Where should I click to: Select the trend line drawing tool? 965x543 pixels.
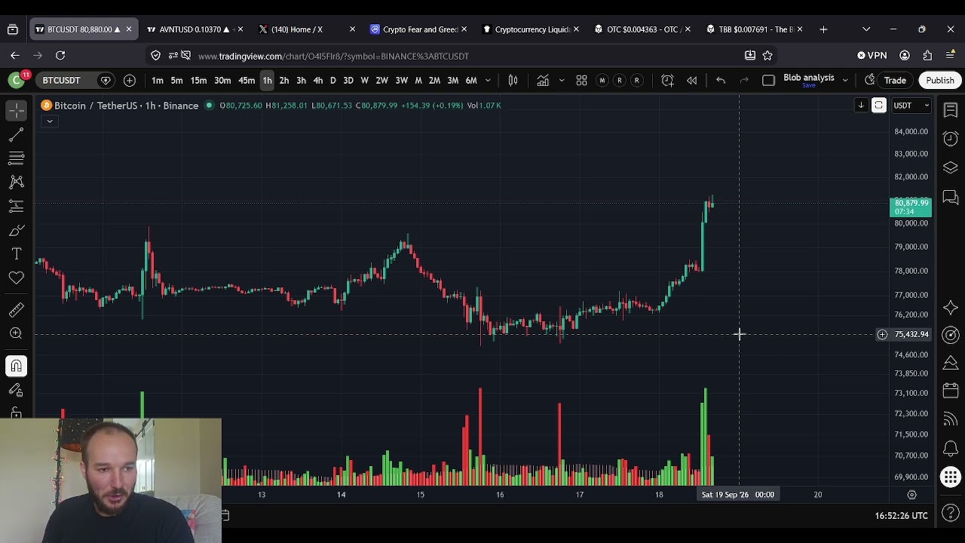(16, 134)
